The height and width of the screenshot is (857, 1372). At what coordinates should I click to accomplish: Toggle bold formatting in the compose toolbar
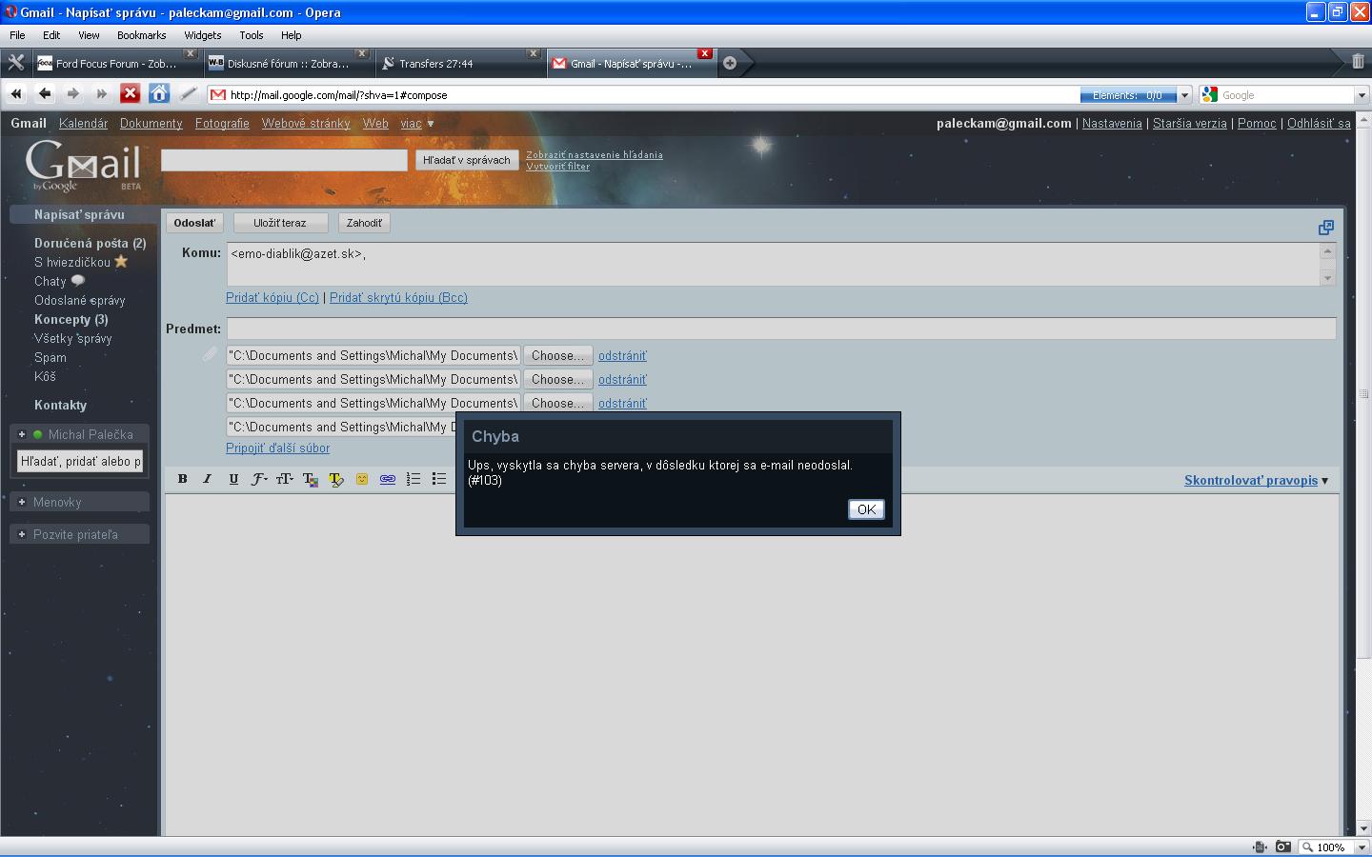(x=182, y=479)
